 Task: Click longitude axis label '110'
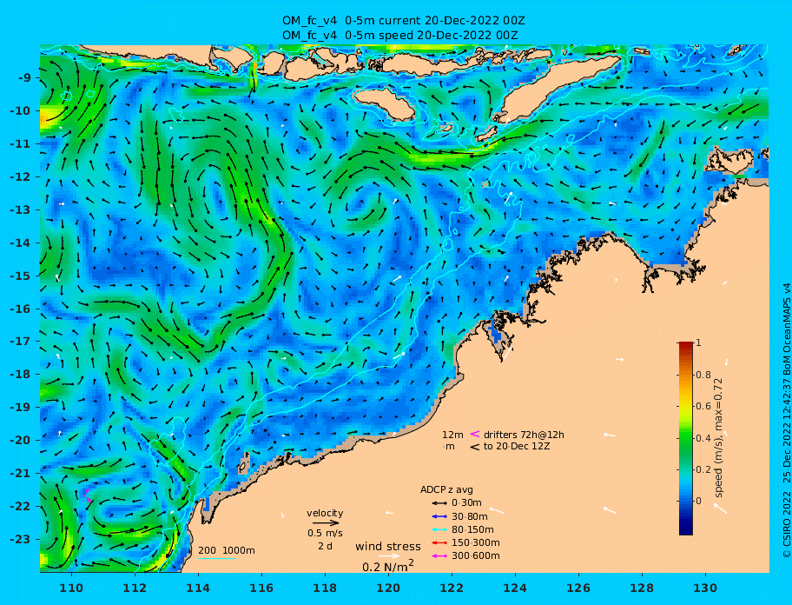(72, 588)
